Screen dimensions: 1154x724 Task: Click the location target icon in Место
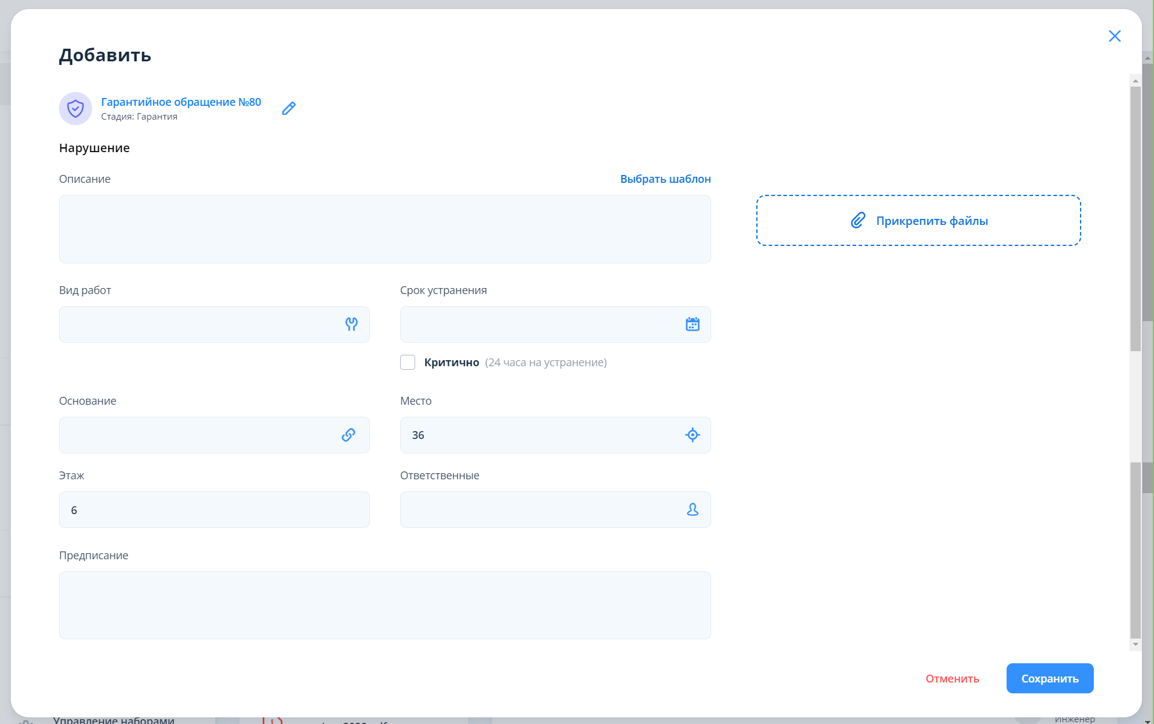693,435
